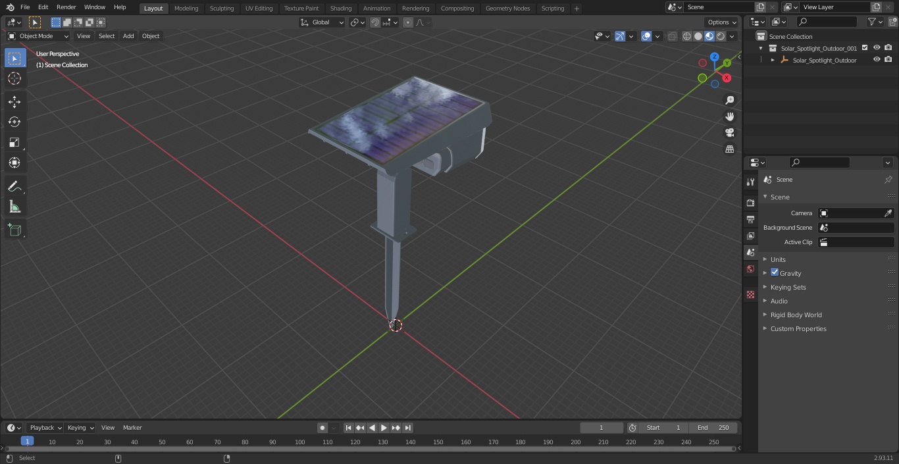Open the File menu
The image size is (899, 464).
click(25, 7)
